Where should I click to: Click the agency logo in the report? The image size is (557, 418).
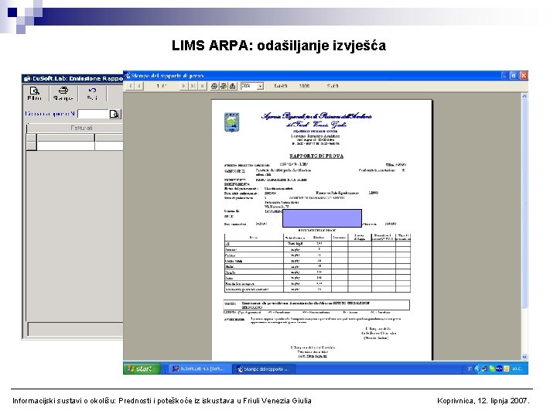coord(231,122)
